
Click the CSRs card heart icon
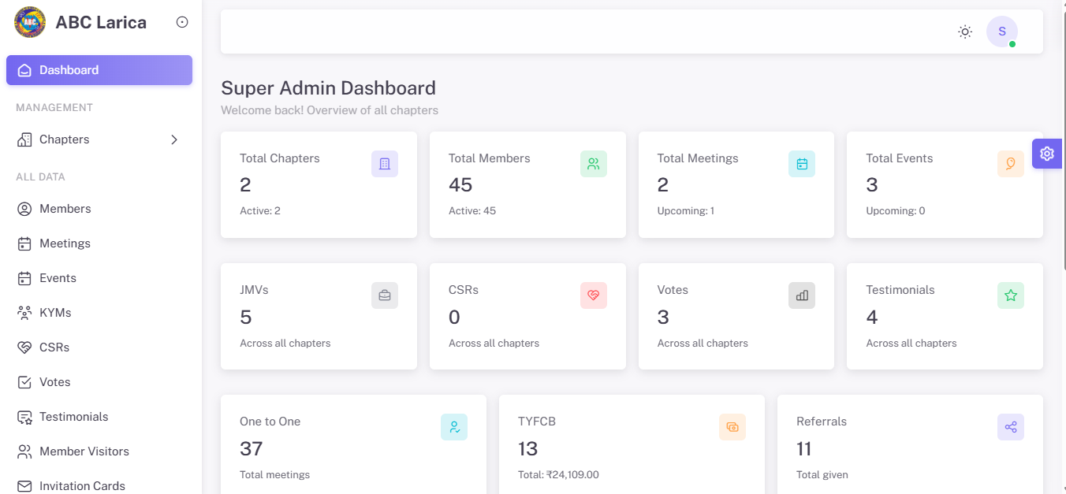pos(594,295)
